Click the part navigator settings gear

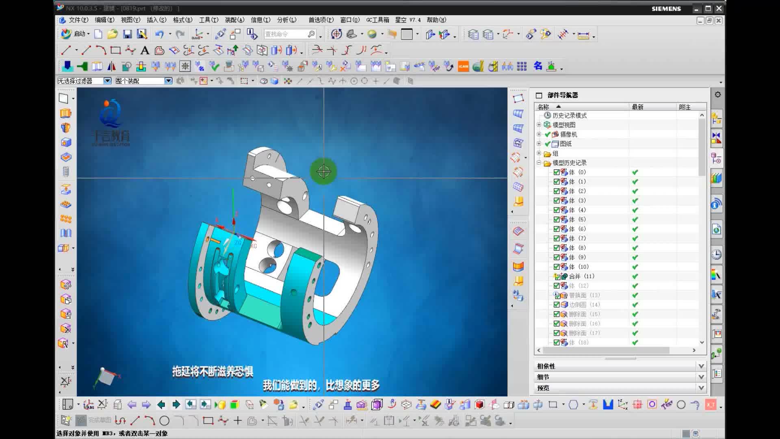coord(718,94)
